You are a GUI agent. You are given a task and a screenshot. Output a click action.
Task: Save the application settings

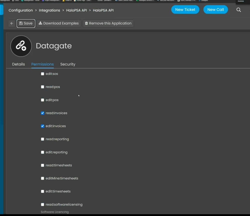pyautogui.click(x=26, y=23)
